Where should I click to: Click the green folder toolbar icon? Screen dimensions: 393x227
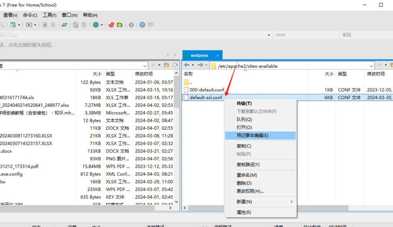click(120, 25)
